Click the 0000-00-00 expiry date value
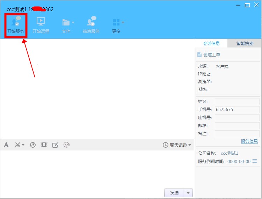 239,161
